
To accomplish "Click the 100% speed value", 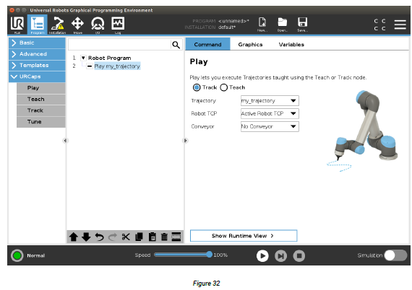I will click(x=220, y=255).
